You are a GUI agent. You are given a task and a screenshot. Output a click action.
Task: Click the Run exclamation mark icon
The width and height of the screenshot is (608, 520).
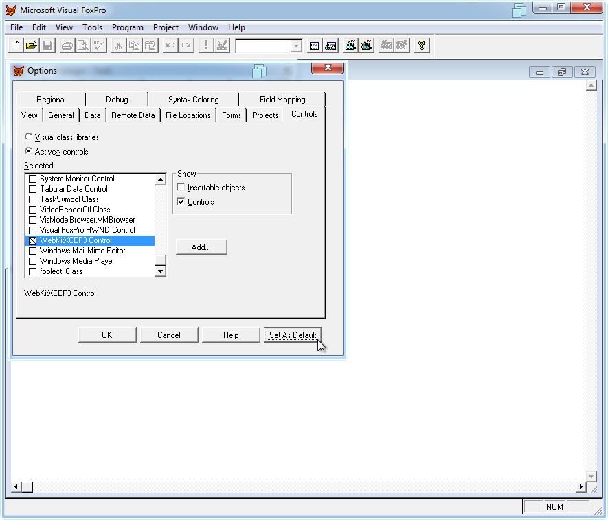(x=206, y=45)
